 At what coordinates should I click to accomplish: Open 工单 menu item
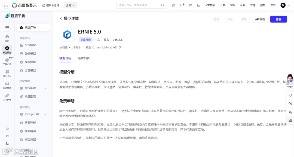coord(222,5)
